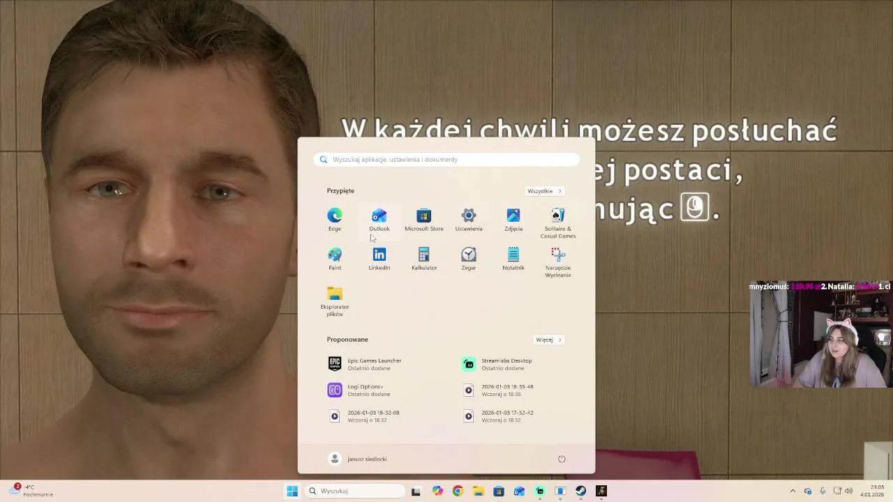This screenshot has width=893, height=502.
Task: Open Steam from the taskbar
Action: pos(580,491)
